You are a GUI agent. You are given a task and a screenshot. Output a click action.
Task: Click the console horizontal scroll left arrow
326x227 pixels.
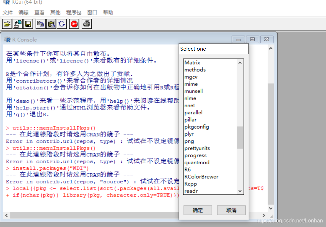point(6,215)
